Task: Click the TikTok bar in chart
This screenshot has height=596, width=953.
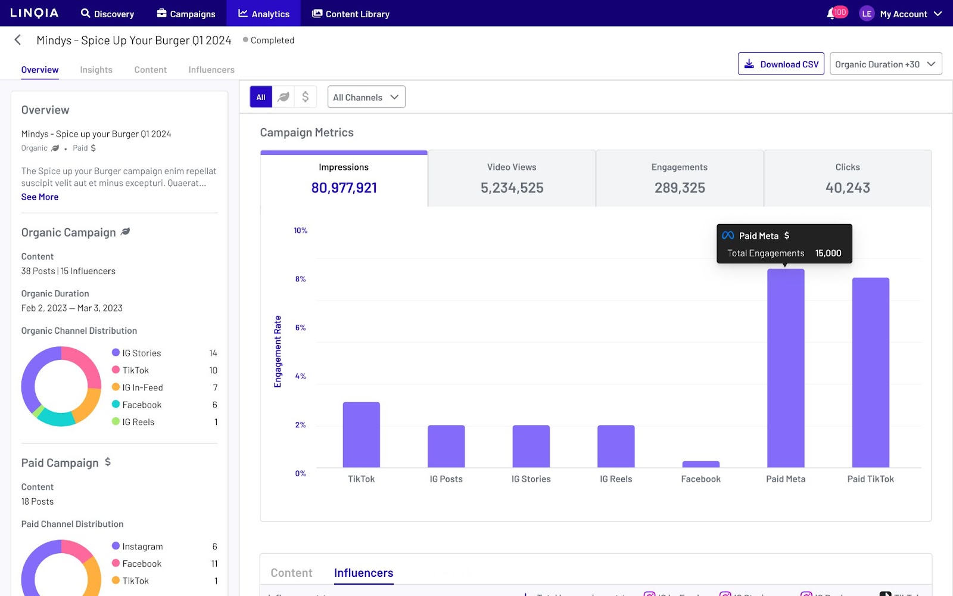Action: pyautogui.click(x=361, y=434)
